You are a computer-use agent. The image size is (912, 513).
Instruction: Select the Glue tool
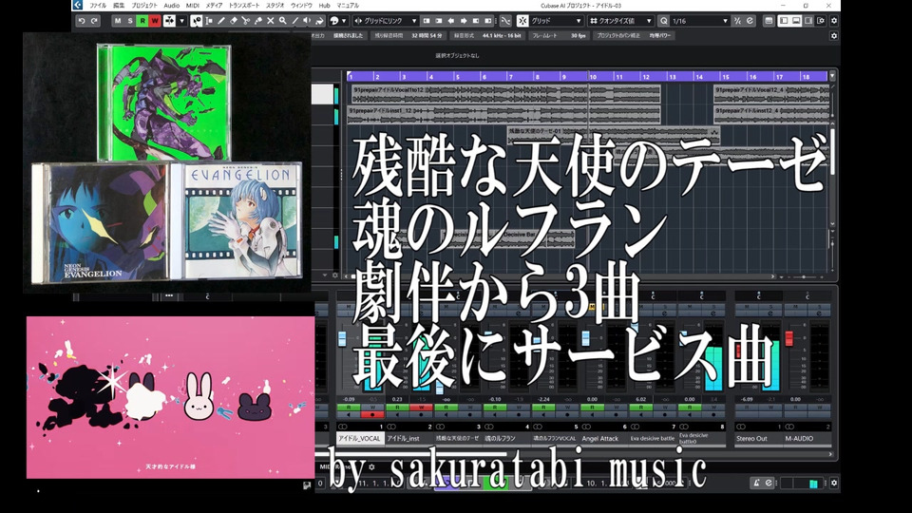[x=257, y=21]
